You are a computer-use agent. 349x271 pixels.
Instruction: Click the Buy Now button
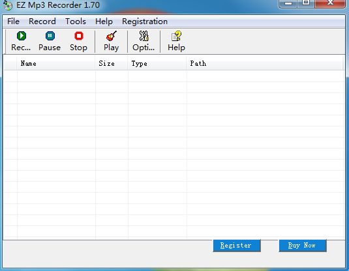[x=303, y=246]
